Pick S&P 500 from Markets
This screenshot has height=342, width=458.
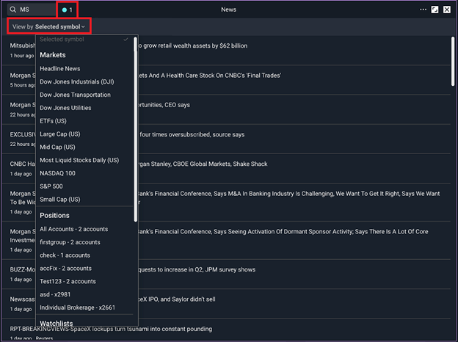(x=51, y=186)
